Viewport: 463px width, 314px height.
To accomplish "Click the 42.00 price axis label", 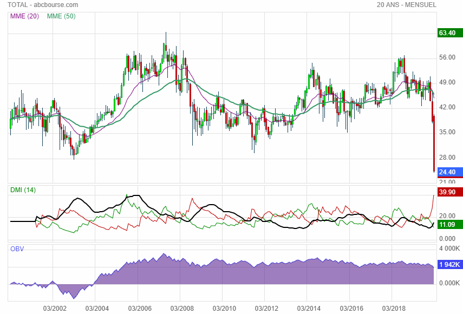I will pyautogui.click(x=447, y=107).
